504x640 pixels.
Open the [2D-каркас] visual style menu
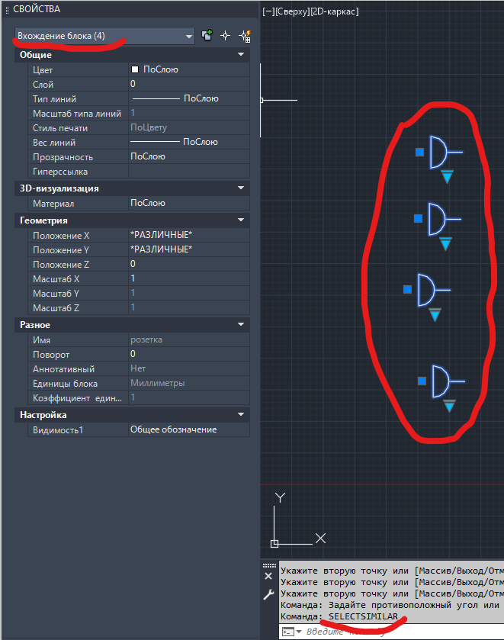(334, 11)
